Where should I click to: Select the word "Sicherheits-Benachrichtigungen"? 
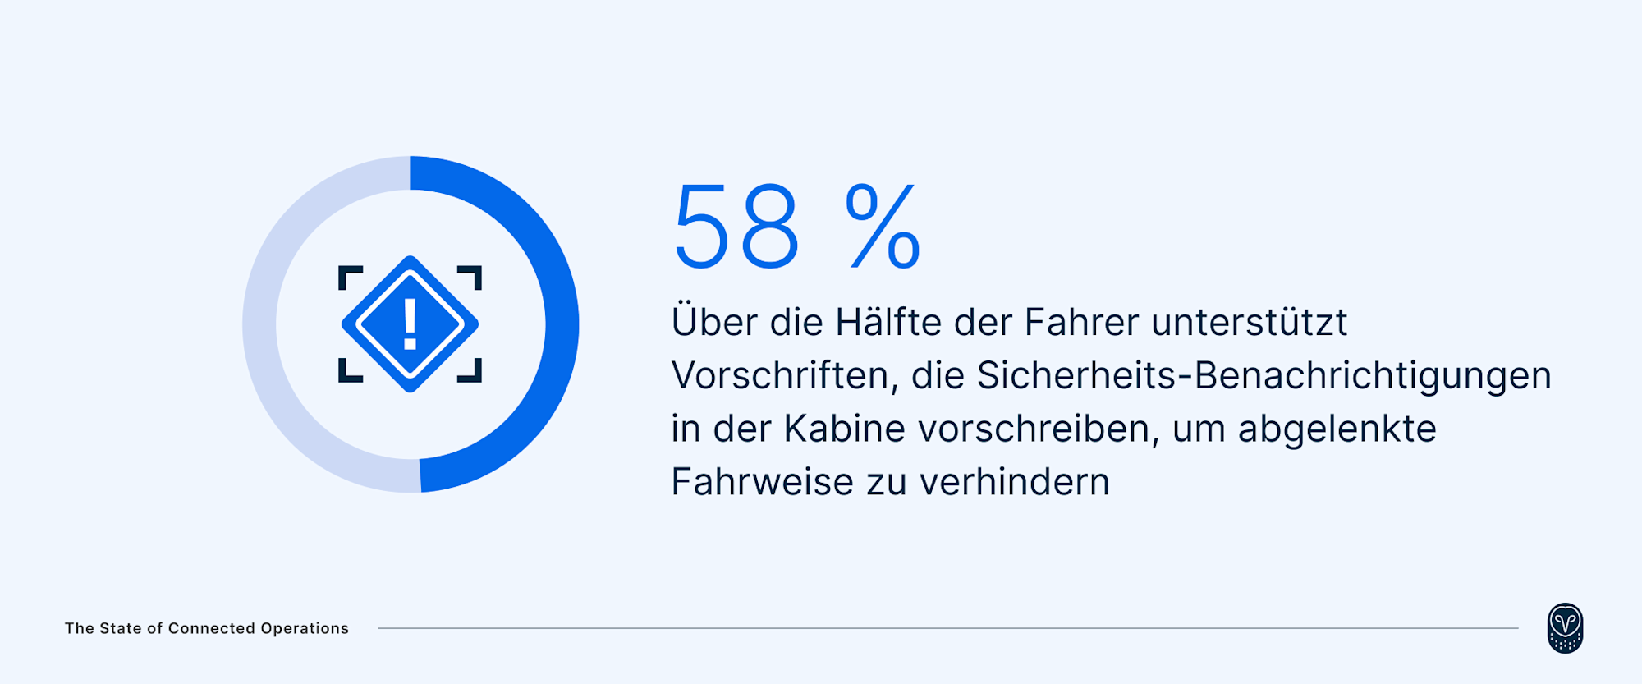(x=1264, y=376)
